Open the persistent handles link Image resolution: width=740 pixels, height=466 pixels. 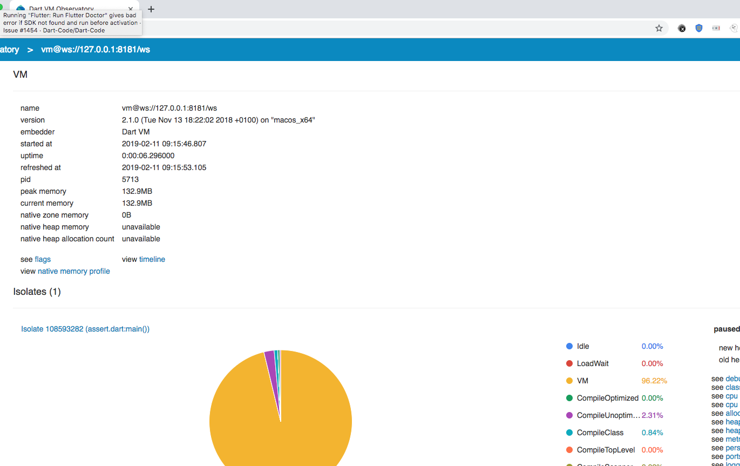point(732,448)
